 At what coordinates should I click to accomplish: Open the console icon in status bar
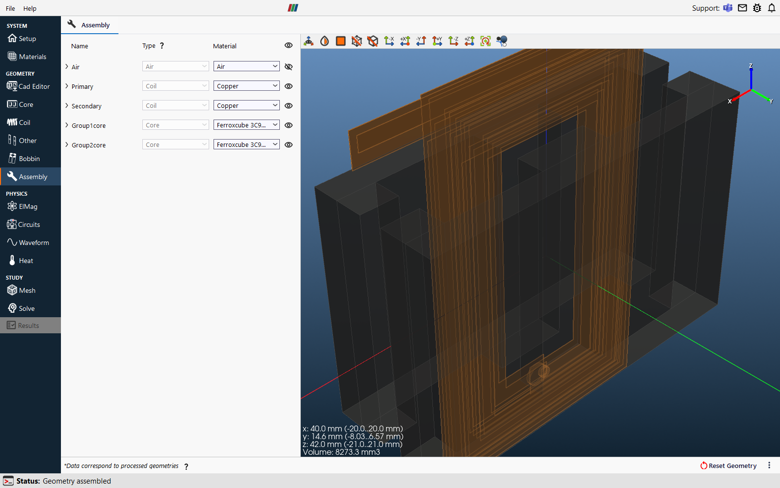(8, 481)
